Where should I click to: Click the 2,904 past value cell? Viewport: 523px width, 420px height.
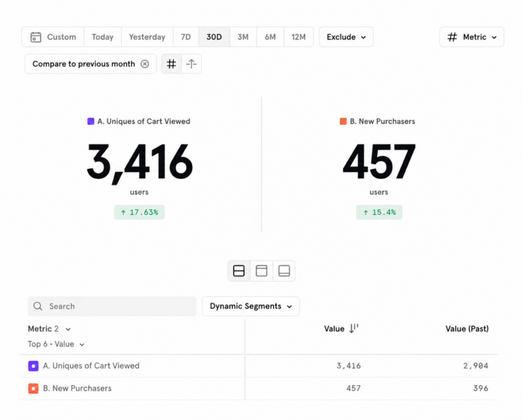click(x=475, y=366)
